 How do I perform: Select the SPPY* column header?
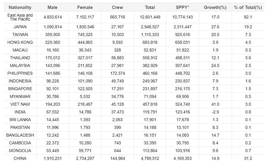click(x=182, y=7)
